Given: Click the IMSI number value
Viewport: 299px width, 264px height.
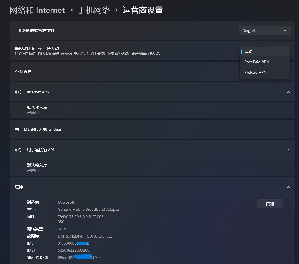Looking at the screenshot, I should 73,250.
